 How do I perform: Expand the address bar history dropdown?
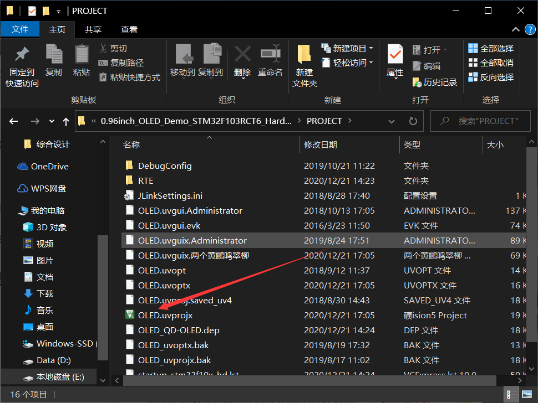(391, 121)
